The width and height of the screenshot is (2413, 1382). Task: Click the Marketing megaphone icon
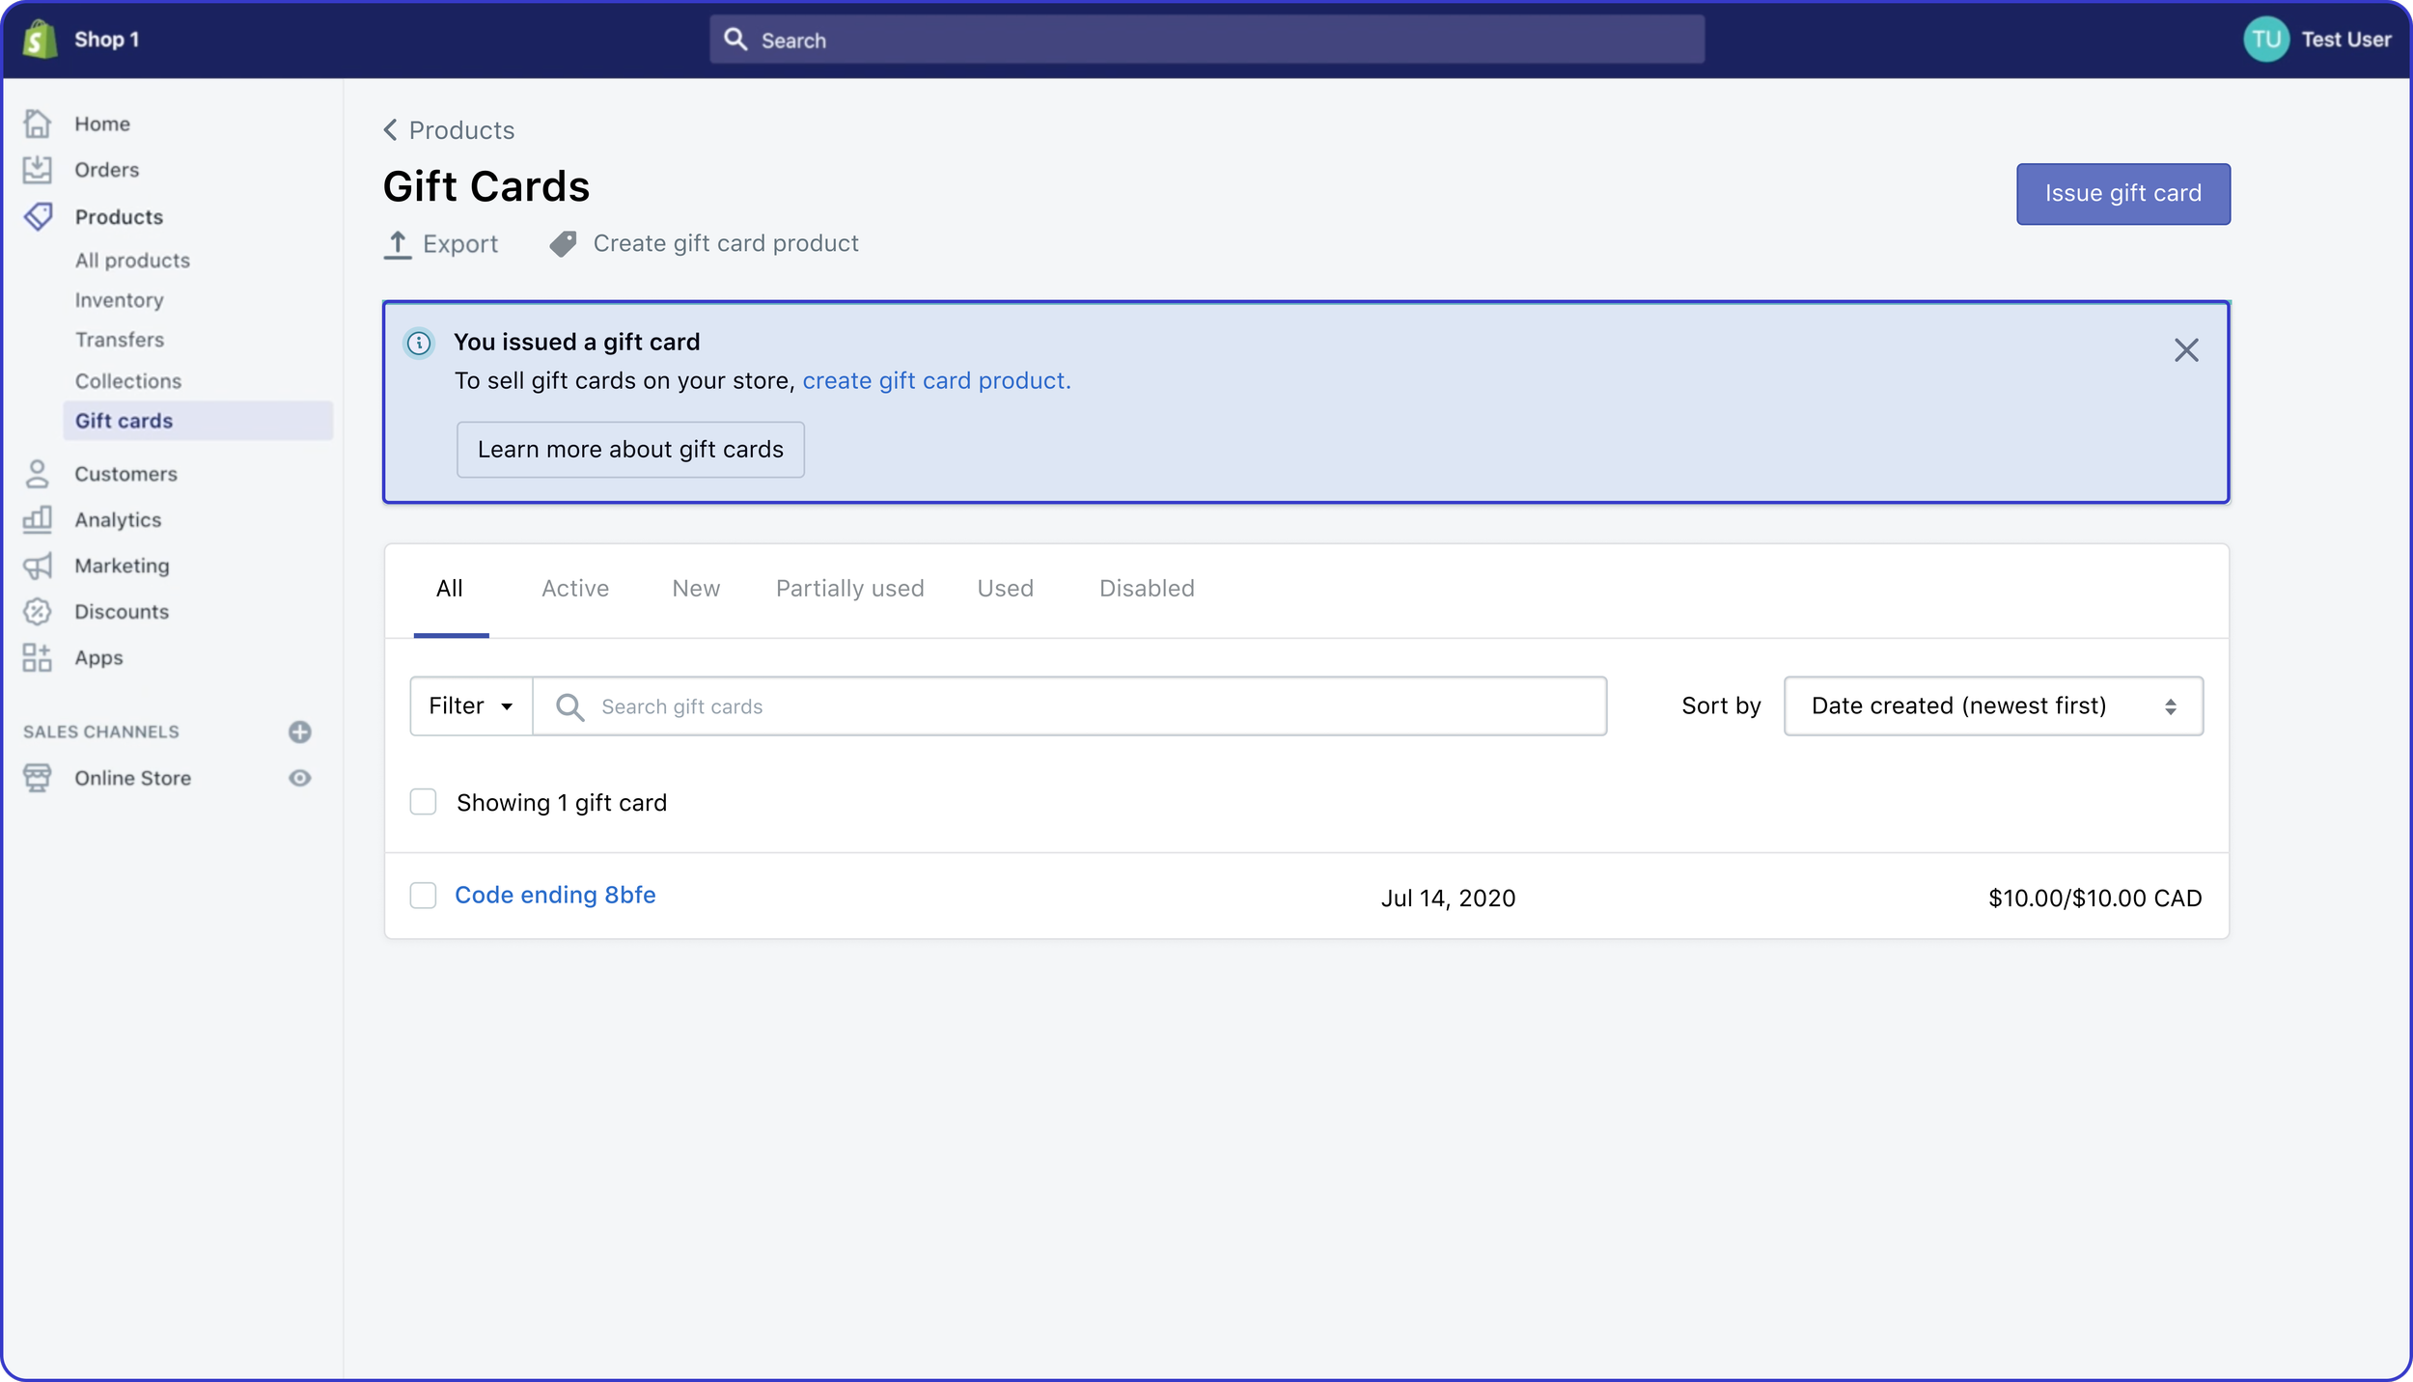[x=38, y=566]
